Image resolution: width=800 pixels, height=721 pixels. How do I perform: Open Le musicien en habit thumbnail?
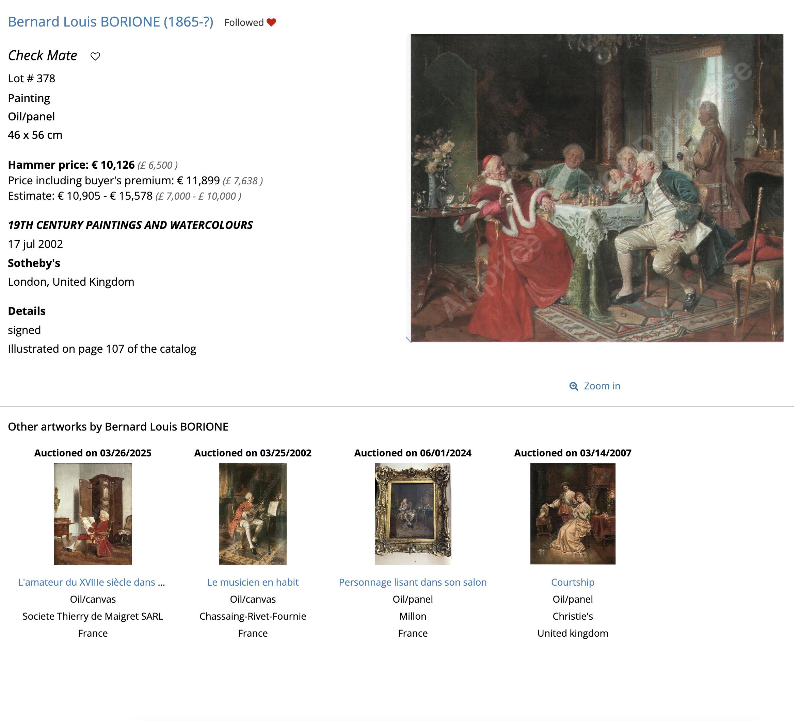[253, 514]
